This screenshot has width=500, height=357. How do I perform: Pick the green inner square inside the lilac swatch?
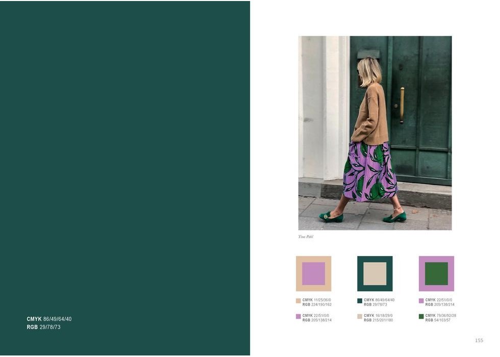click(437, 273)
